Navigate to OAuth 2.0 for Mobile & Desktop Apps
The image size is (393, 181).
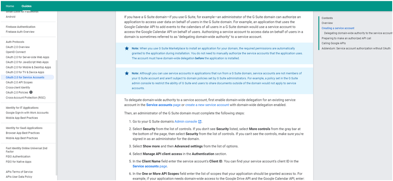[29, 67]
